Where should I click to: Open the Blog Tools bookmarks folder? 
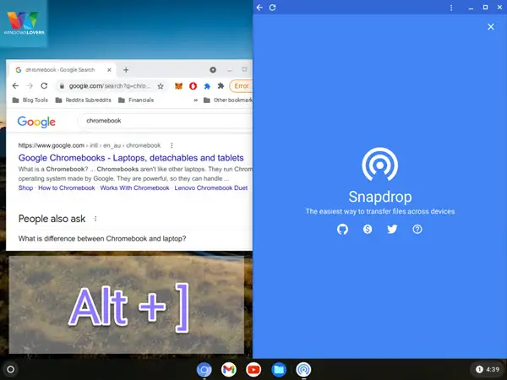30,100
